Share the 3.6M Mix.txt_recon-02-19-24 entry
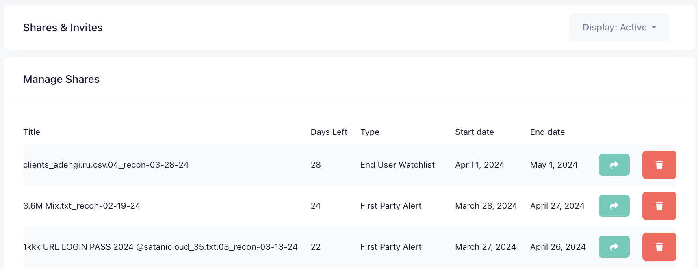The height and width of the screenshot is (268, 698). pos(614,206)
